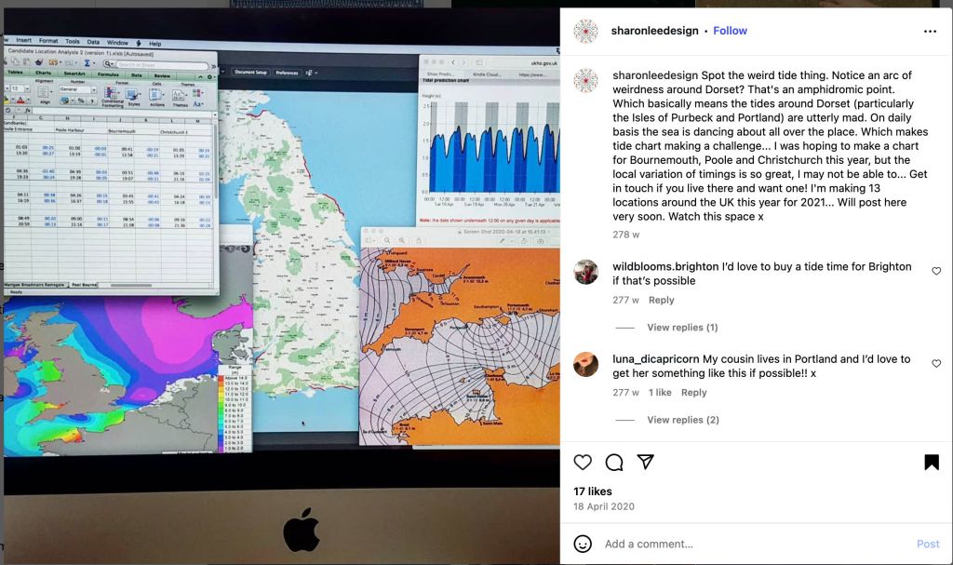The width and height of the screenshot is (953, 565).
Task: Reply to luna_dicapricorn's comment
Action: pos(693,392)
